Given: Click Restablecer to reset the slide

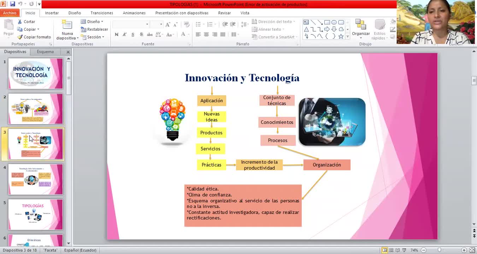Looking at the screenshot, I should 94,29.
